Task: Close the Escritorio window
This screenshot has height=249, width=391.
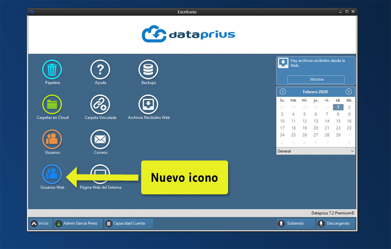Action: coord(353,11)
